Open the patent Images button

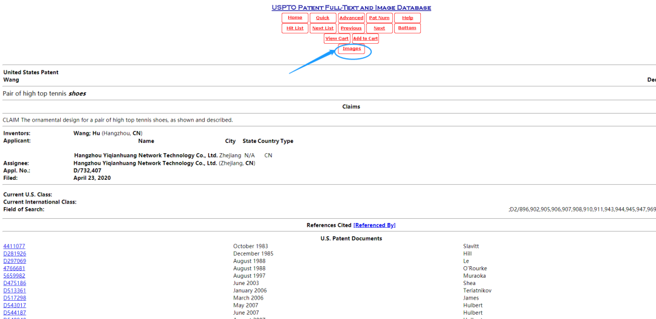click(352, 49)
